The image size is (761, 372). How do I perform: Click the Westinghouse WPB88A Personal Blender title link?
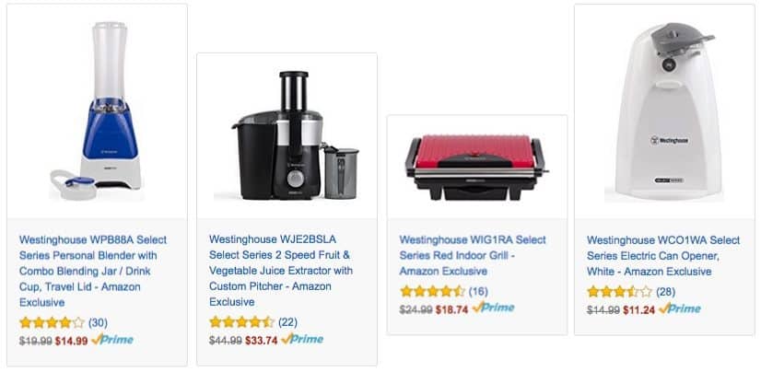(x=93, y=271)
